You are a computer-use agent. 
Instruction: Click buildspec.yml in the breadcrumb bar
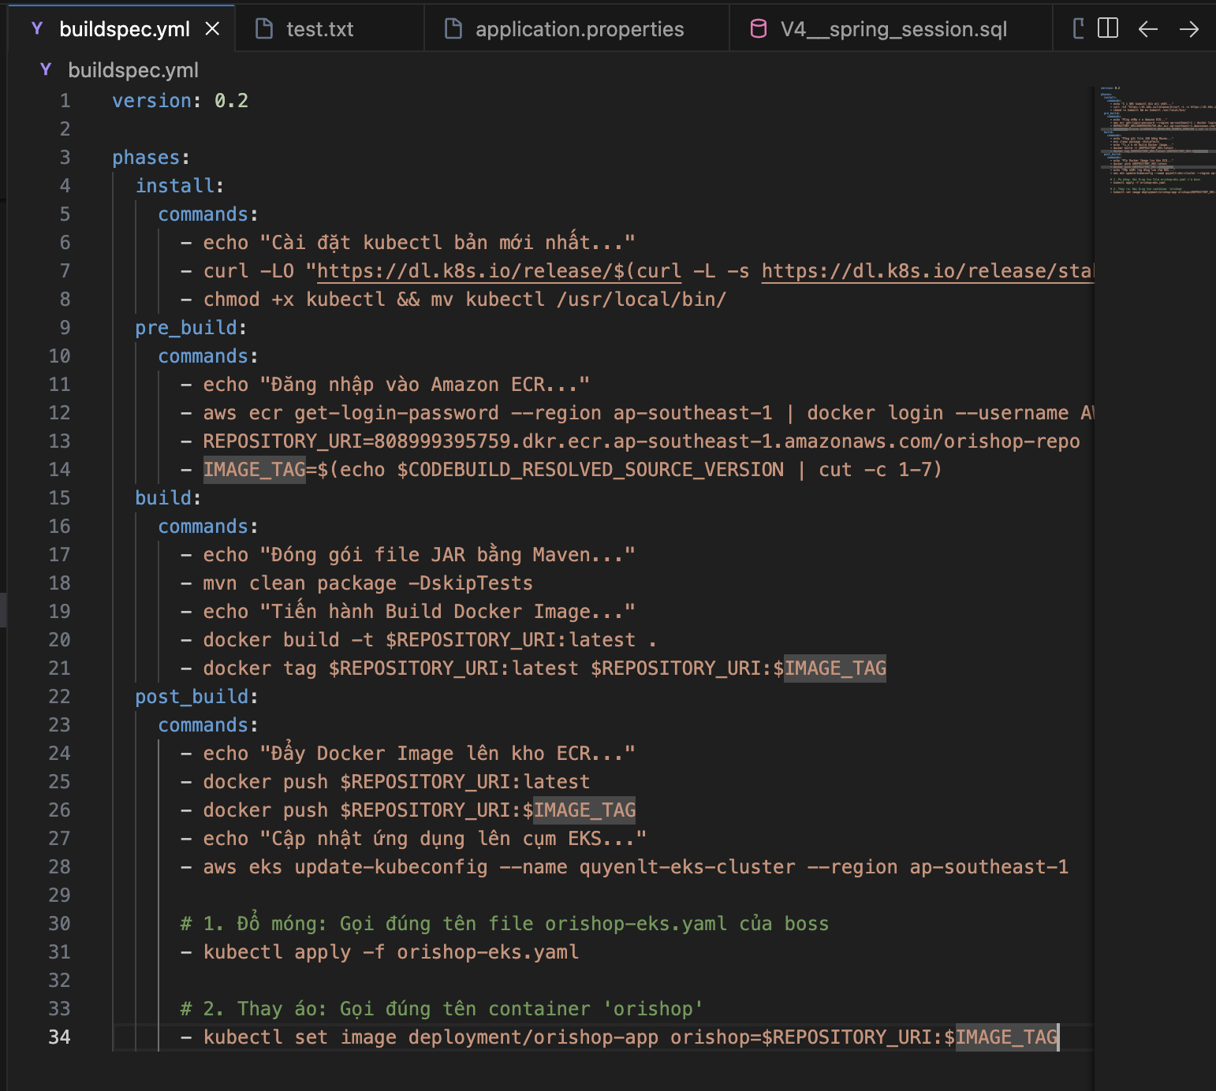133,70
